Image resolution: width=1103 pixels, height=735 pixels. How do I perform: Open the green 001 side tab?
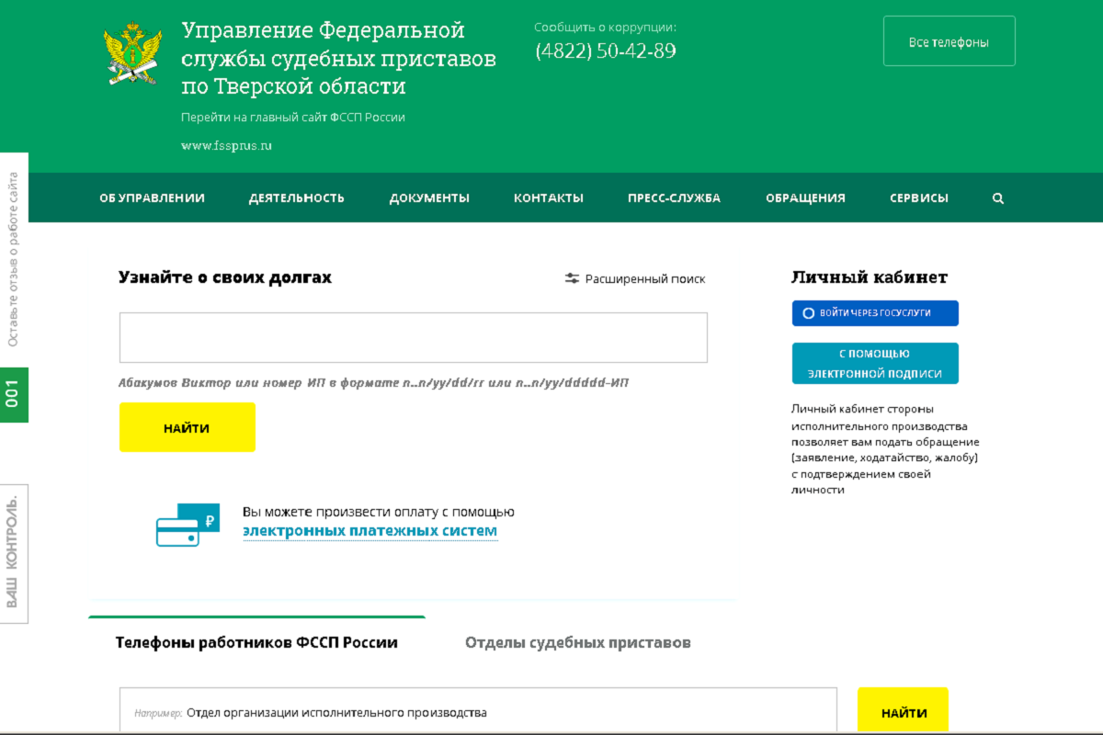[x=14, y=395]
